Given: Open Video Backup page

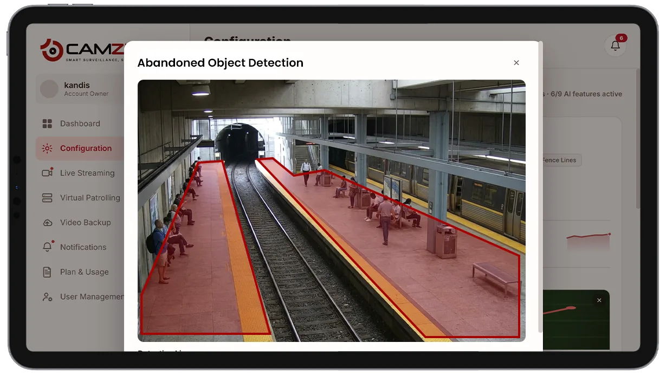Looking at the screenshot, I should tap(80, 223).
